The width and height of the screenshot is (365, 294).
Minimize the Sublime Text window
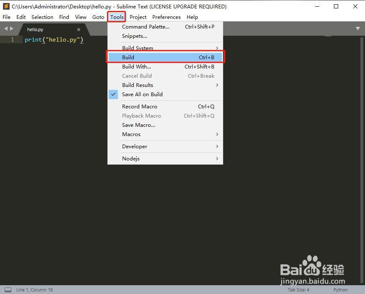317,6
